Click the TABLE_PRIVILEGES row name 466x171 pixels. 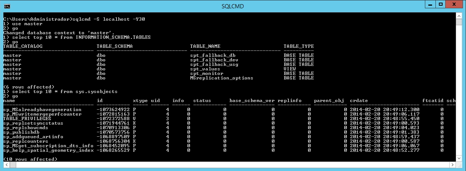28,119
